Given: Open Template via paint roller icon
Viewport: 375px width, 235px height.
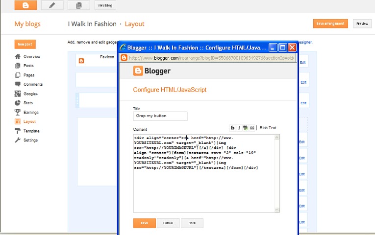Looking at the screenshot, I should tap(18, 131).
